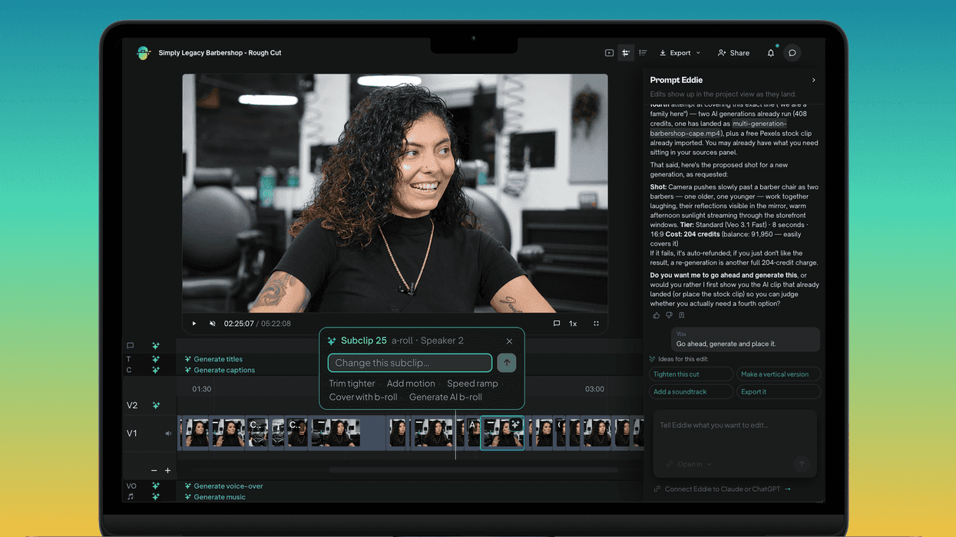Image resolution: width=956 pixels, height=537 pixels.
Task: Open the Open in dropdown
Action: point(690,464)
